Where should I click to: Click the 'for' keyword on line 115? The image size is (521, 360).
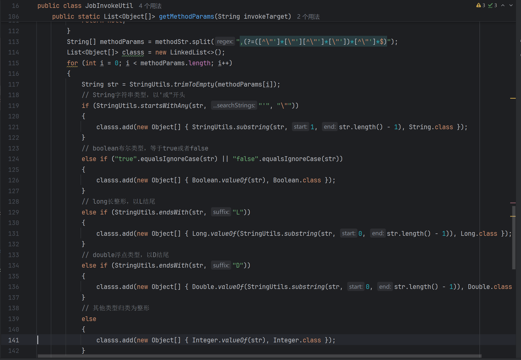pyautogui.click(x=72, y=63)
